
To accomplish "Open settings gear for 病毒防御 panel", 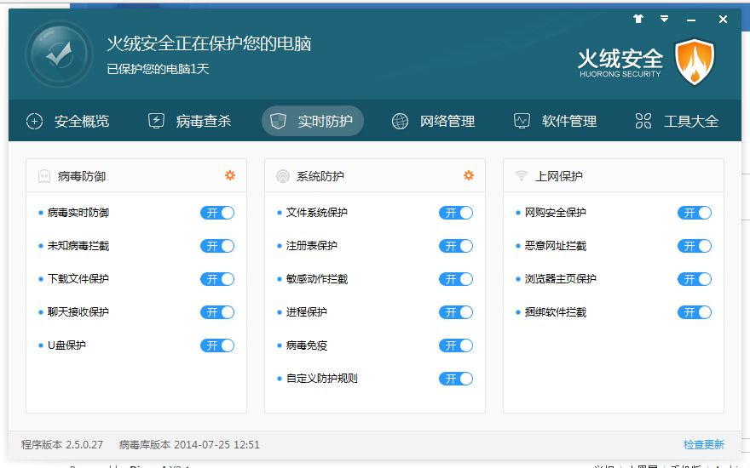I will coord(230,175).
